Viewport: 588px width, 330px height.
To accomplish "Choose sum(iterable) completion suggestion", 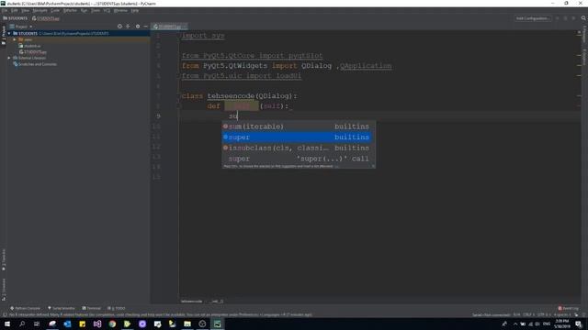I will [x=297, y=126].
